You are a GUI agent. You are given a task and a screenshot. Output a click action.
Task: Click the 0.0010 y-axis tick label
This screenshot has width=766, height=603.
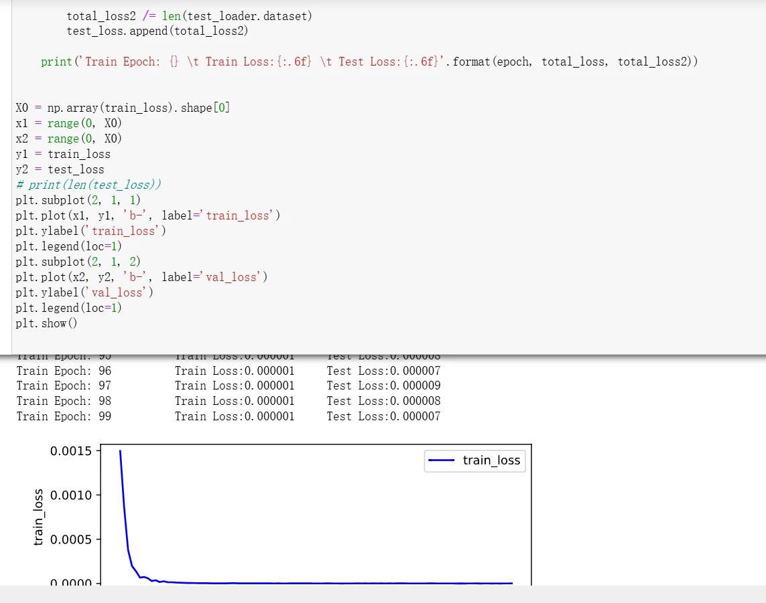coord(71,495)
